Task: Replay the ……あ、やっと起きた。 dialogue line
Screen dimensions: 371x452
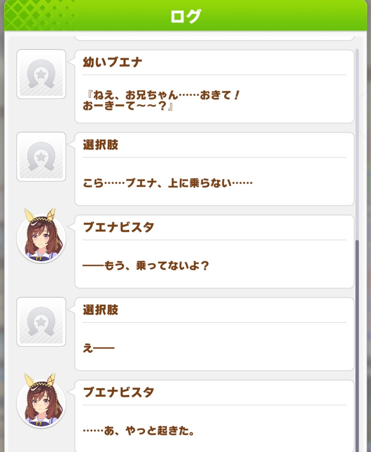Action: pyautogui.click(x=139, y=430)
